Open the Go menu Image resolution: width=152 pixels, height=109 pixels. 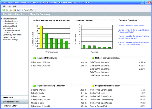[9, 6]
